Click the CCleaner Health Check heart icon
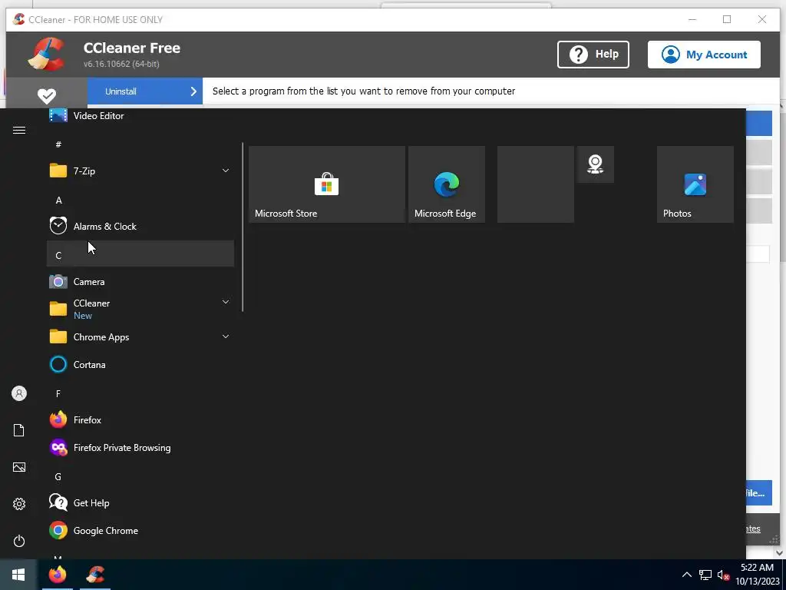This screenshot has width=786, height=590. (x=47, y=95)
